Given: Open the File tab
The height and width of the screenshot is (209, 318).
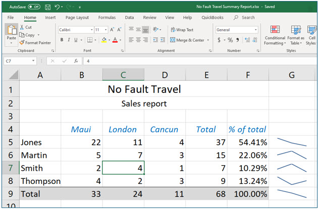Looking at the screenshot, I should coord(11,18).
